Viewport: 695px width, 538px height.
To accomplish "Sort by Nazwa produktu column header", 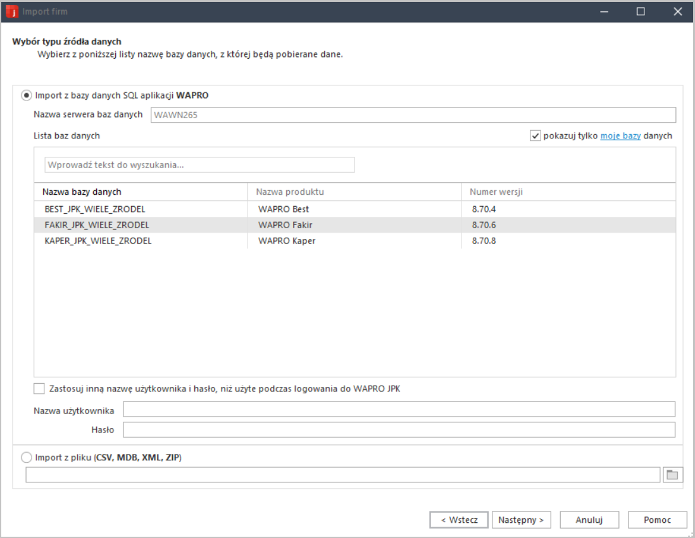I will [290, 192].
